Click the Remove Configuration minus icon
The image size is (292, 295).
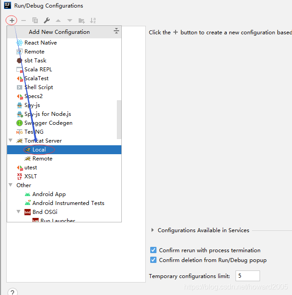(x=24, y=20)
